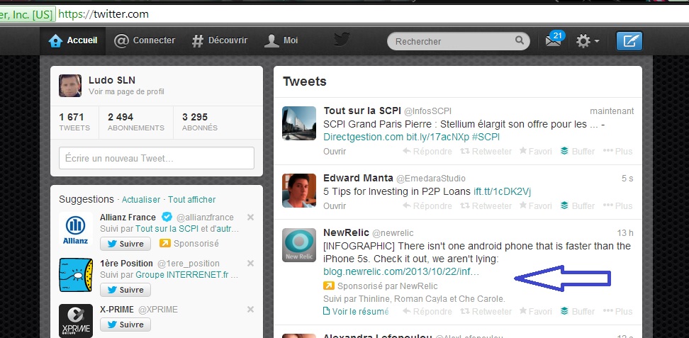
Task: Reply to the Edward Manta tweet
Action: pos(427,205)
